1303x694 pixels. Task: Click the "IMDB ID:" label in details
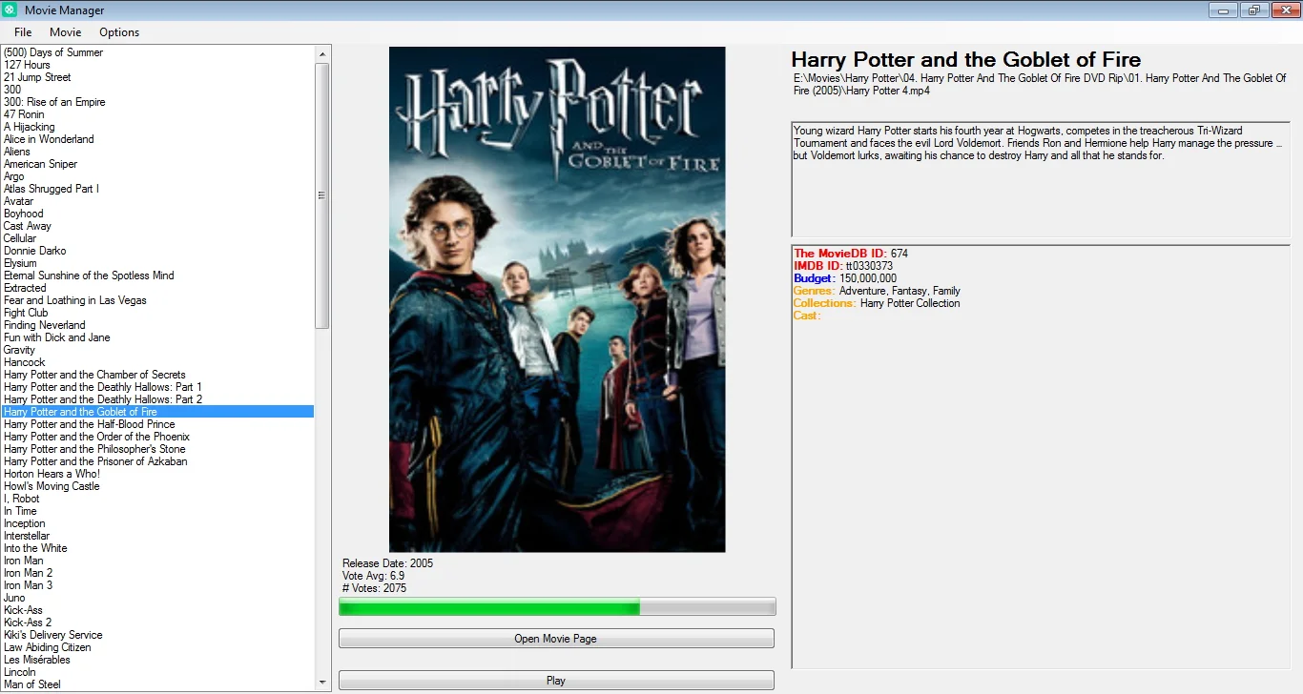pyautogui.click(x=818, y=266)
